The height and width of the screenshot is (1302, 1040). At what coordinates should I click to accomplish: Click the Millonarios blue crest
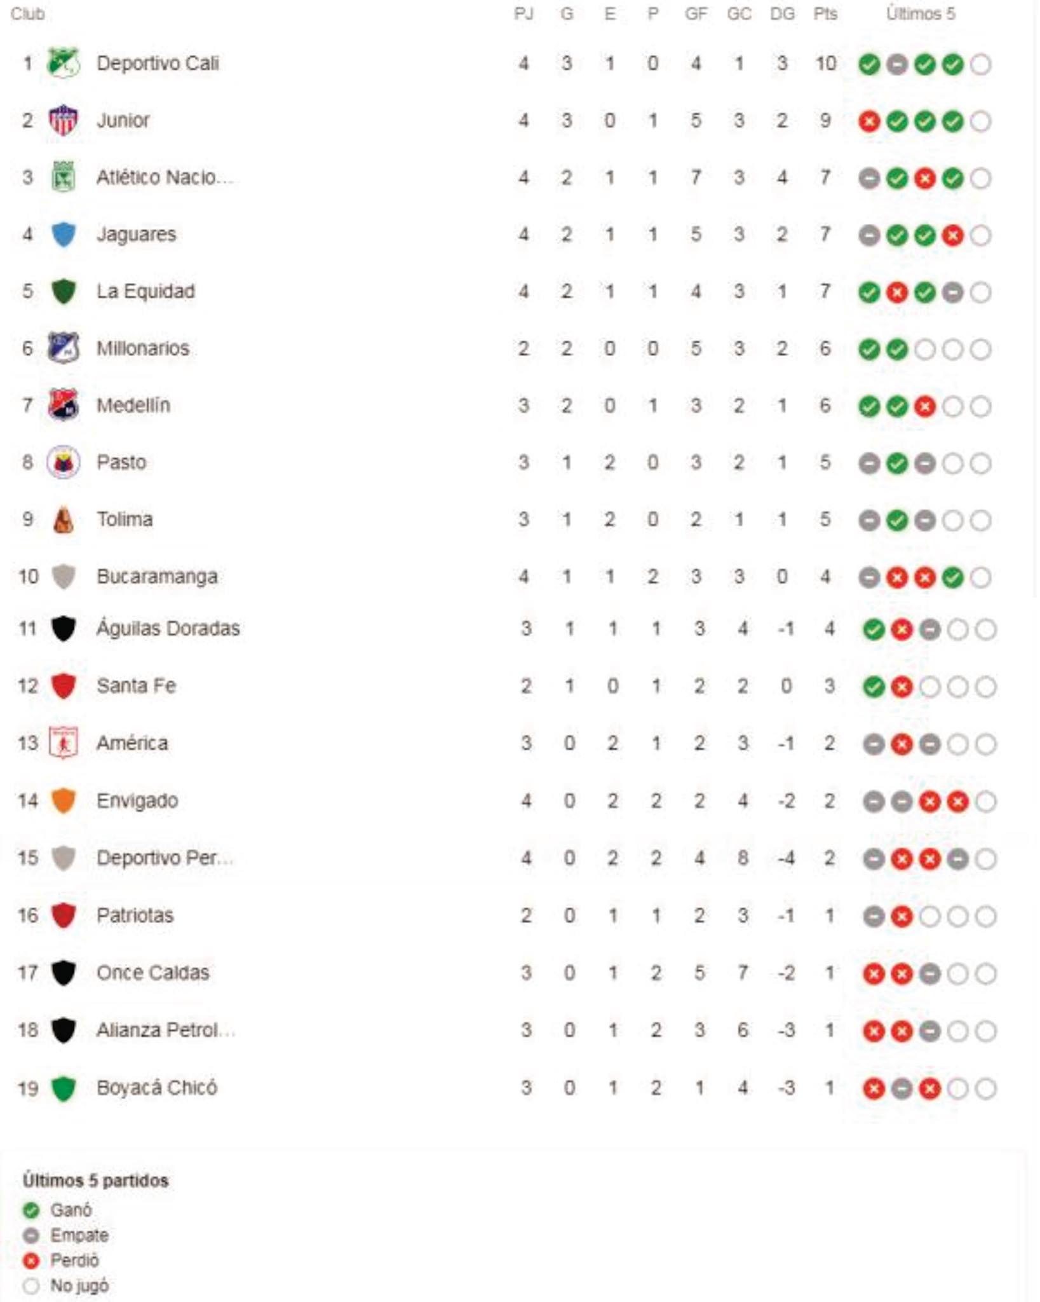[x=64, y=348]
